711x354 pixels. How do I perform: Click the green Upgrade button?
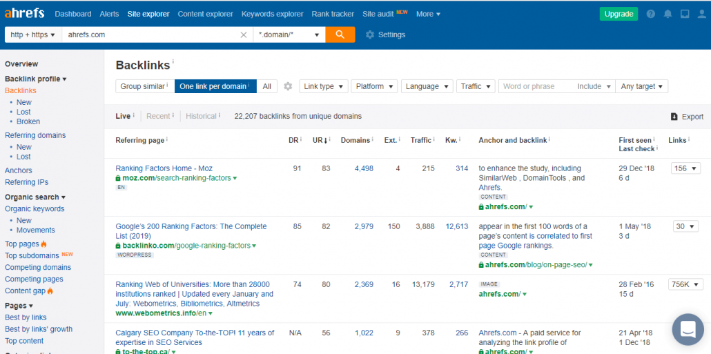pyautogui.click(x=619, y=14)
